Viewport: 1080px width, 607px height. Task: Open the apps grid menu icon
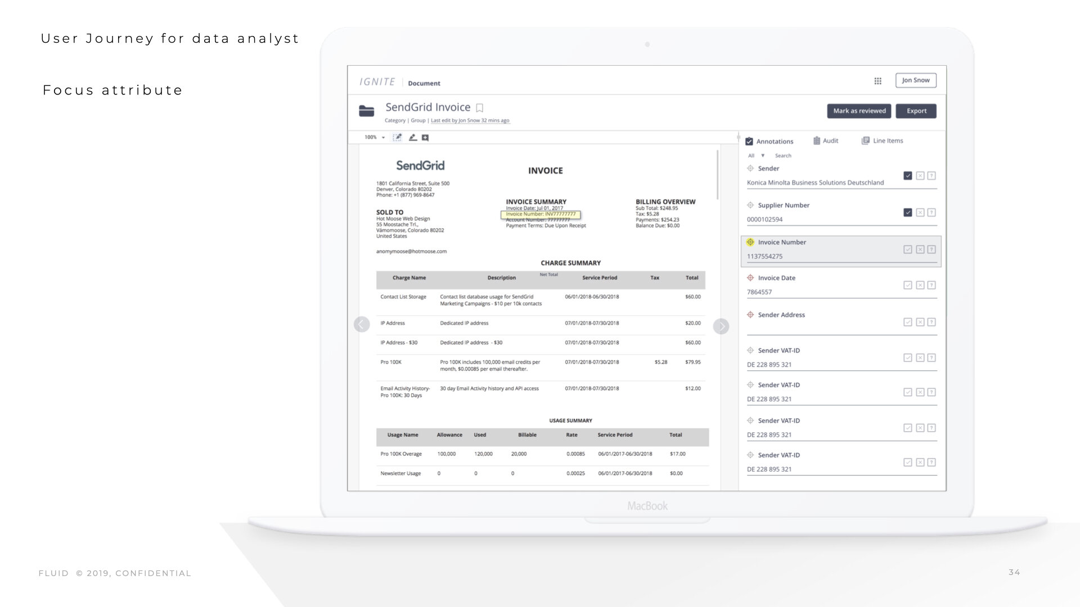click(x=877, y=81)
